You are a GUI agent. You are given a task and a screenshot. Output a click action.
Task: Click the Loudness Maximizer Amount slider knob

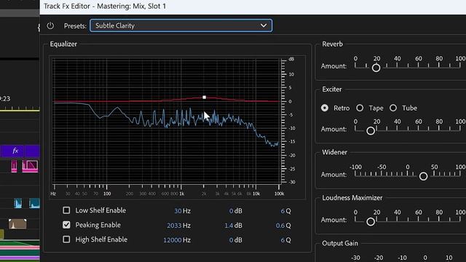coord(371,221)
